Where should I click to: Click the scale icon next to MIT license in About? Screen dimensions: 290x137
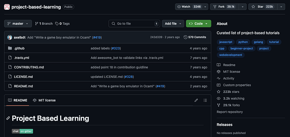point(219,71)
